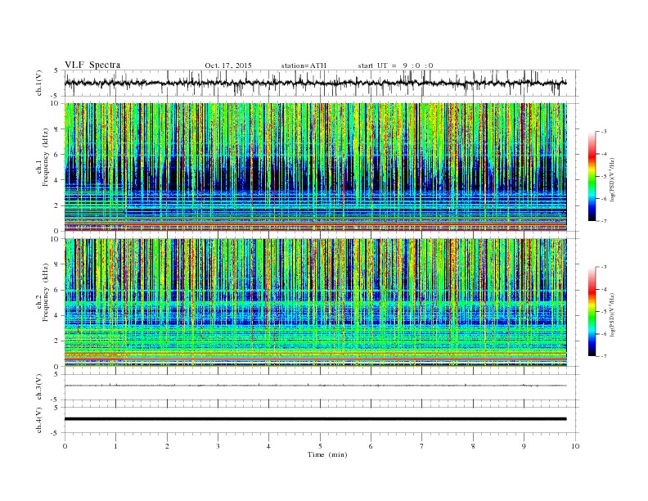
Task: Click the "VLF Spectra" title text
Action: pos(92,65)
